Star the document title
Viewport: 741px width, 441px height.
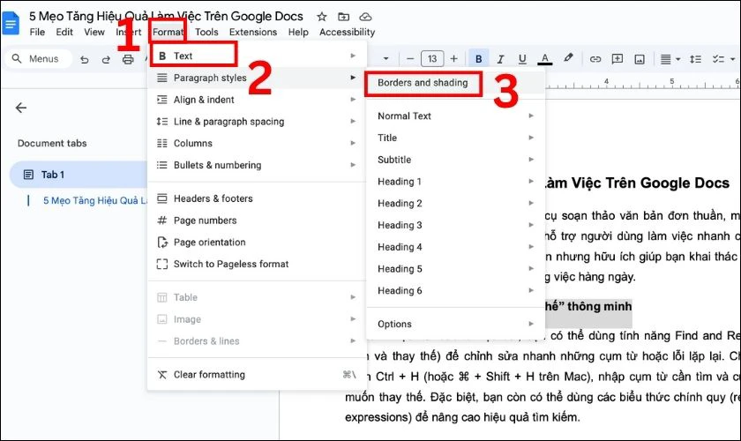pyautogui.click(x=322, y=17)
